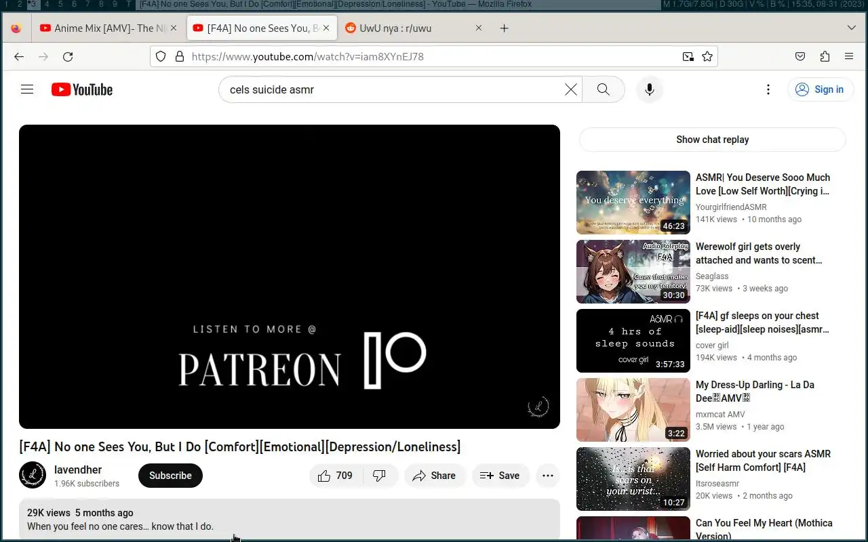View site padlock connection info
Image resolution: width=868 pixels, height=542 pixels.
(180, 57)
